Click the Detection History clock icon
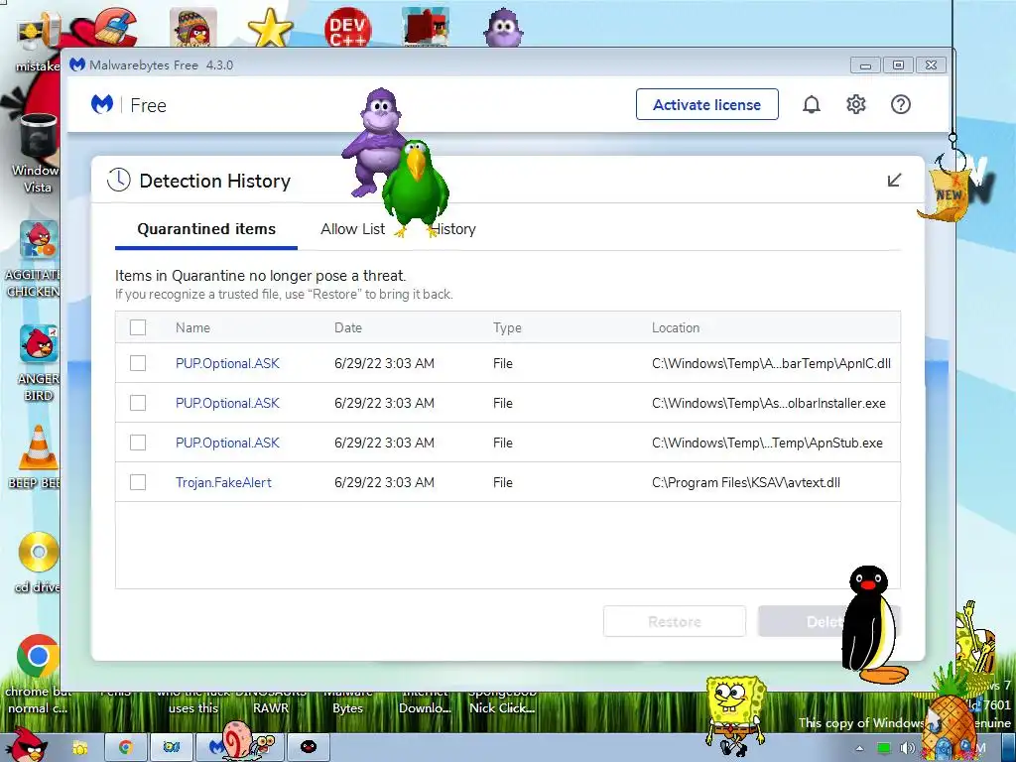The width and height of the screenshot is (1016, 762). tap(119, 181)
